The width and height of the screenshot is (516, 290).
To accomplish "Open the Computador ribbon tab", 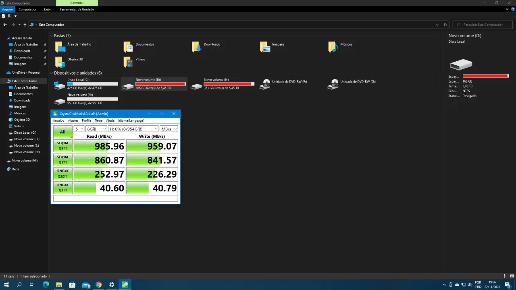I will [27, 9].
